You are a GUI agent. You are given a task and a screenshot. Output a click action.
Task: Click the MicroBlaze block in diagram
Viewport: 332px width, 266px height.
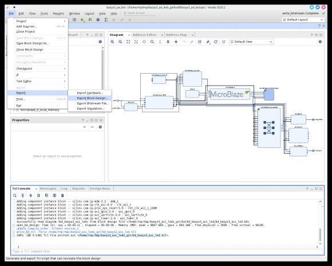230,94
